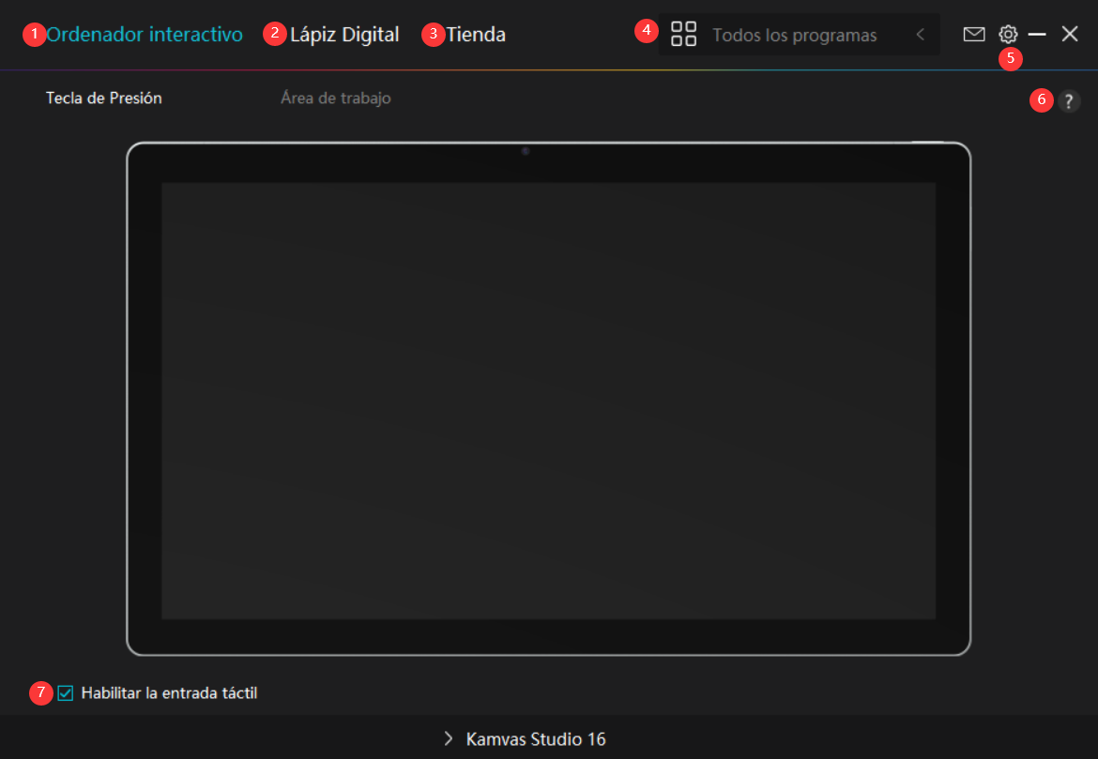The image size is (1098, 759).
Task: Open the mail feedback icon
Action: (974, 35)
